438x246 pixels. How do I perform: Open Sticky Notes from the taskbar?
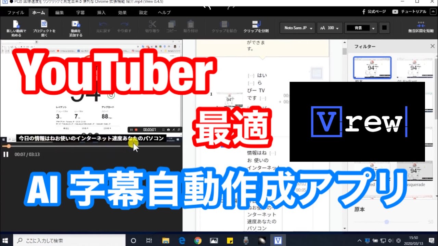pos(230,241)
